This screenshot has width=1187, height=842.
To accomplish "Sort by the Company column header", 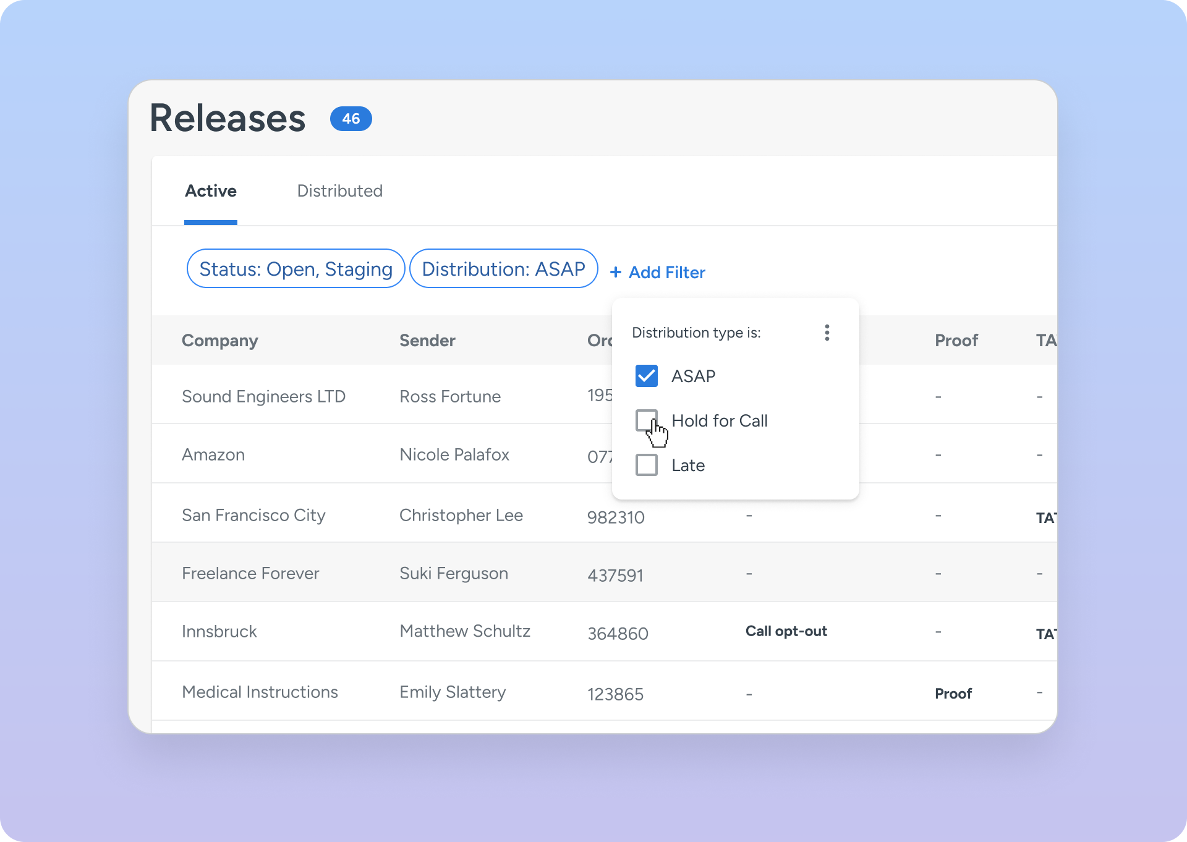I will 219,341.
